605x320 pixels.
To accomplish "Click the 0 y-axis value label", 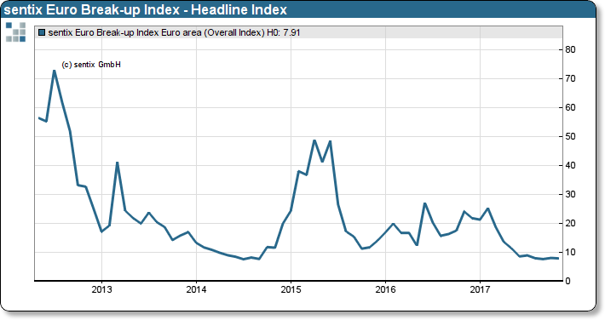I will [568, 281].
